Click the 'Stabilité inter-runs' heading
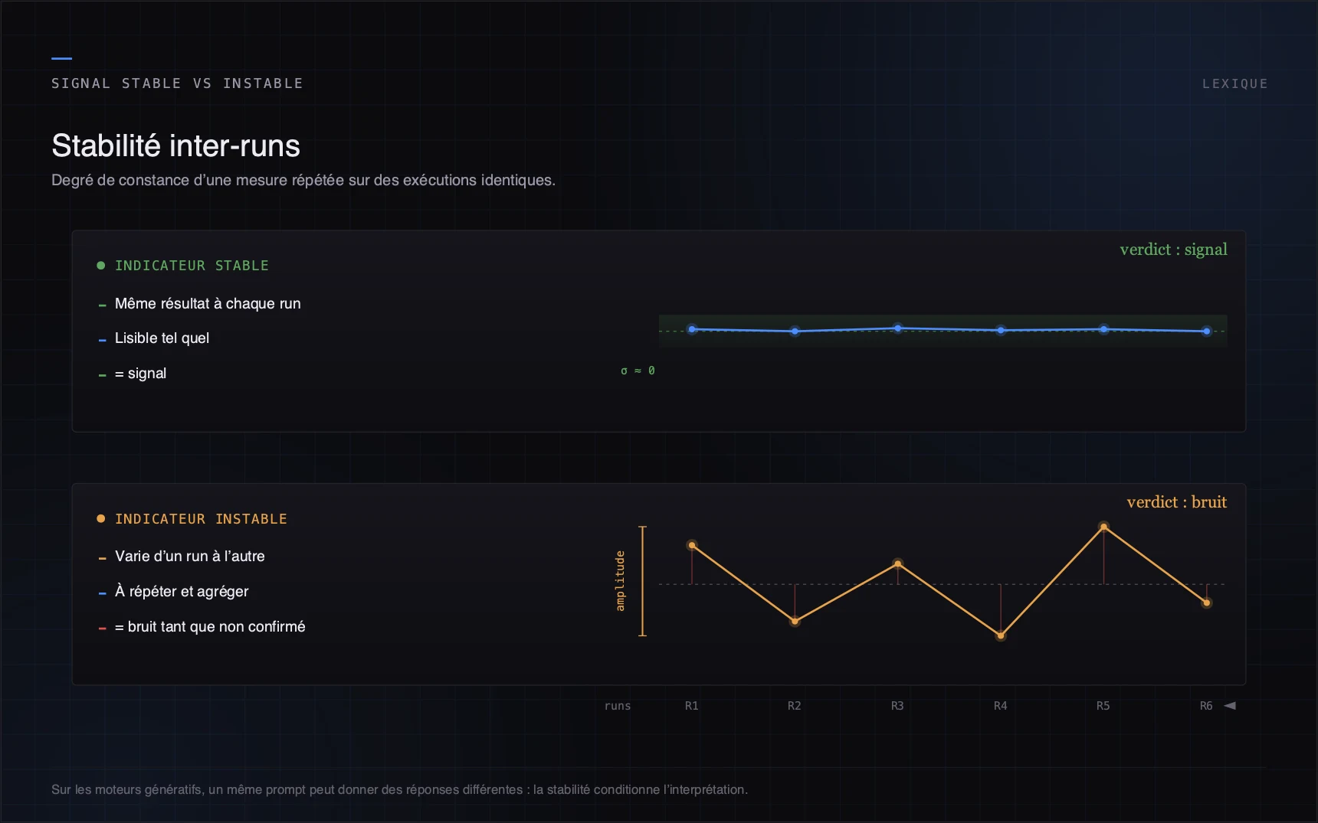Screen dimensions: 1318x823 pyautogui.click(x=175, y=145)
